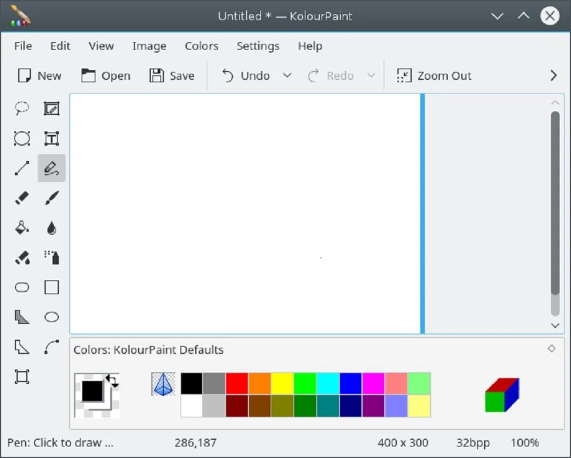571x458 pixels.
Task: Close the KolourPaint window
Action: (x=550, y=16)
